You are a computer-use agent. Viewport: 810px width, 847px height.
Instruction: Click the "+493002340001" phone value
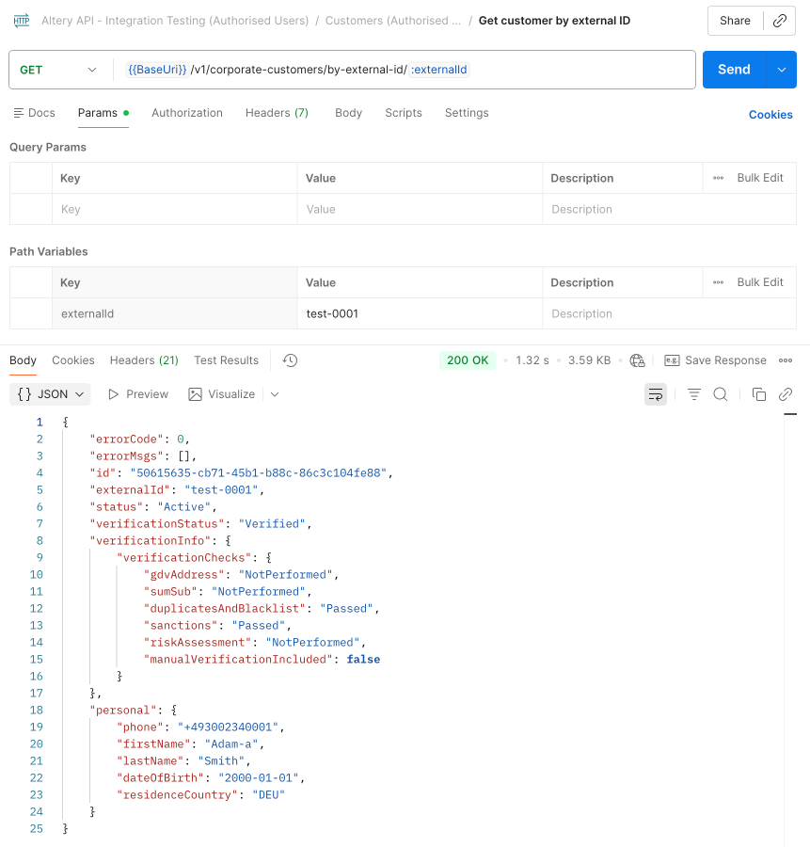(228, 727)
